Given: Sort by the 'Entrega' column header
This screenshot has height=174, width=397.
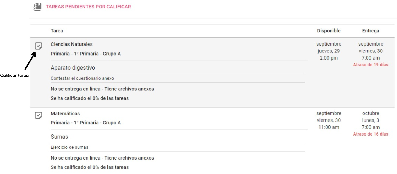Looking at the screenshot, I should 371,31.
